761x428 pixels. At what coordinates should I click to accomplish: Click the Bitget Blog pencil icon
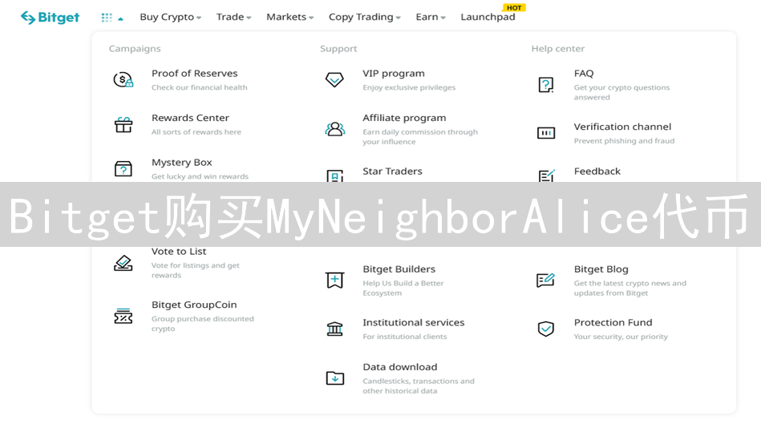(546, 280)
